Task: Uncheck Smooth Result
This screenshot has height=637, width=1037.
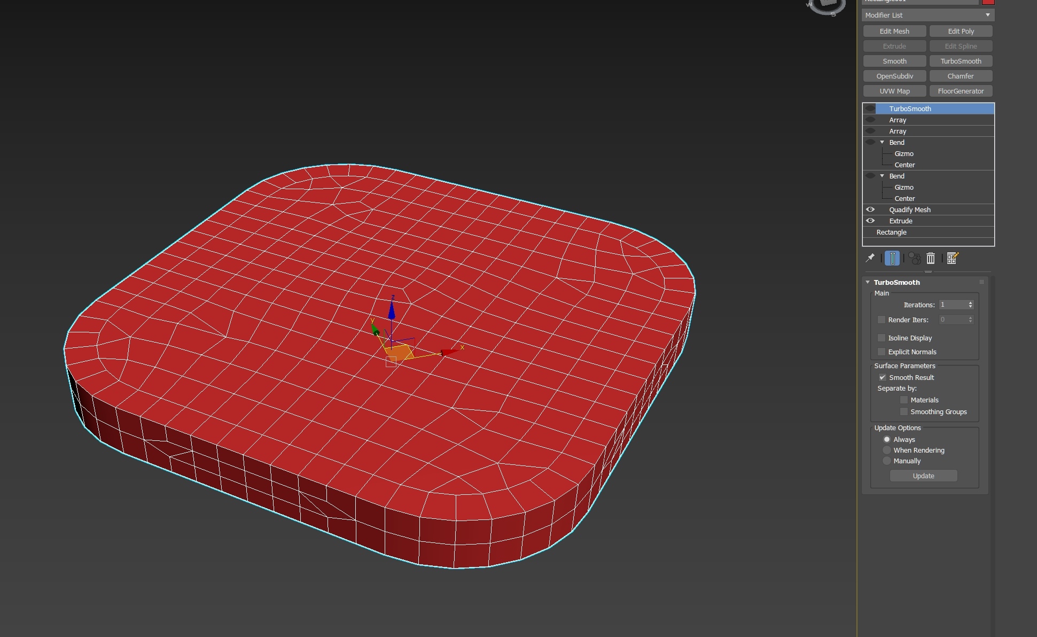Action: [883, 377]
